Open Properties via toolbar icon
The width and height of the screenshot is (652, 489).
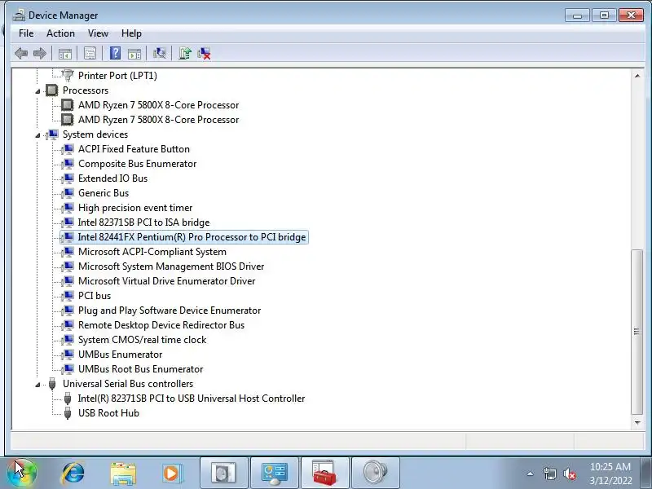[x=90, y=53]
